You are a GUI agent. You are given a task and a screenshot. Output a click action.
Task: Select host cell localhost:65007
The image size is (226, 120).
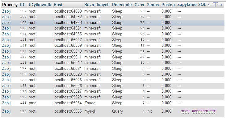click(x=68, y=40)
